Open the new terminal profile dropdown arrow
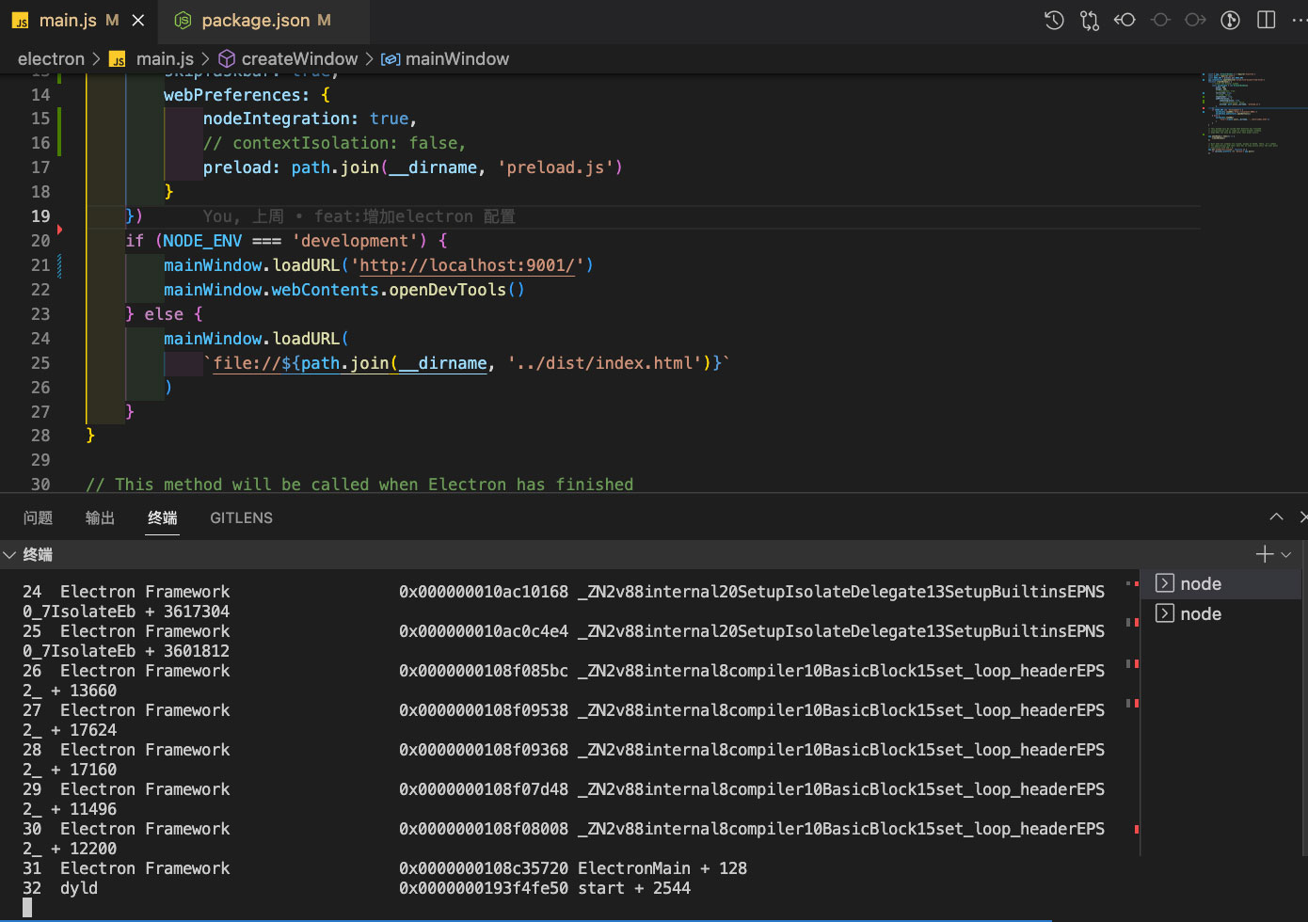Screen dimensions: 1308x922 (x=1286, y=555)
